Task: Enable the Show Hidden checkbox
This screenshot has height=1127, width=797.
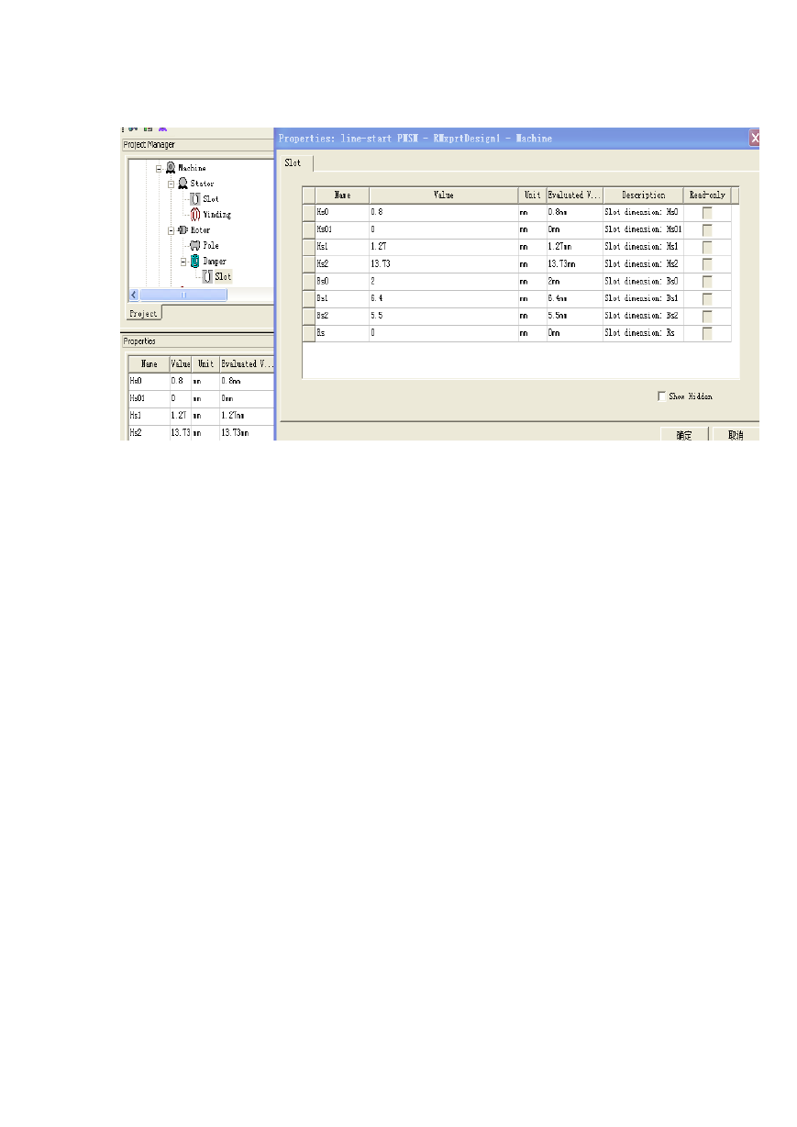Action: point(661,396)
